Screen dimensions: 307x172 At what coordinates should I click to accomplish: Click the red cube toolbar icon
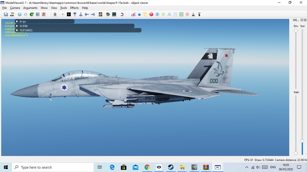(x=151, y=14)
